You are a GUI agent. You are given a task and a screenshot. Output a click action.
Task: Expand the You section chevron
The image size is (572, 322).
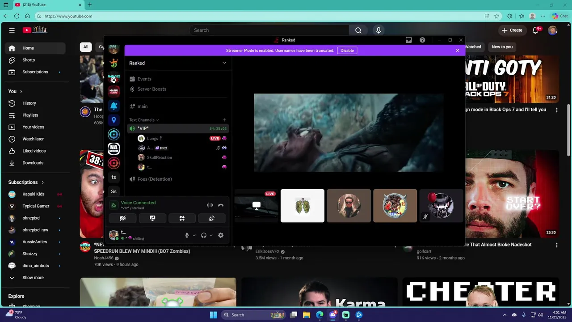pos(21,92)
